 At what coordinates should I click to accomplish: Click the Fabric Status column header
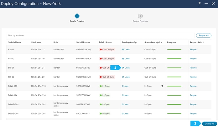point(105,42)
